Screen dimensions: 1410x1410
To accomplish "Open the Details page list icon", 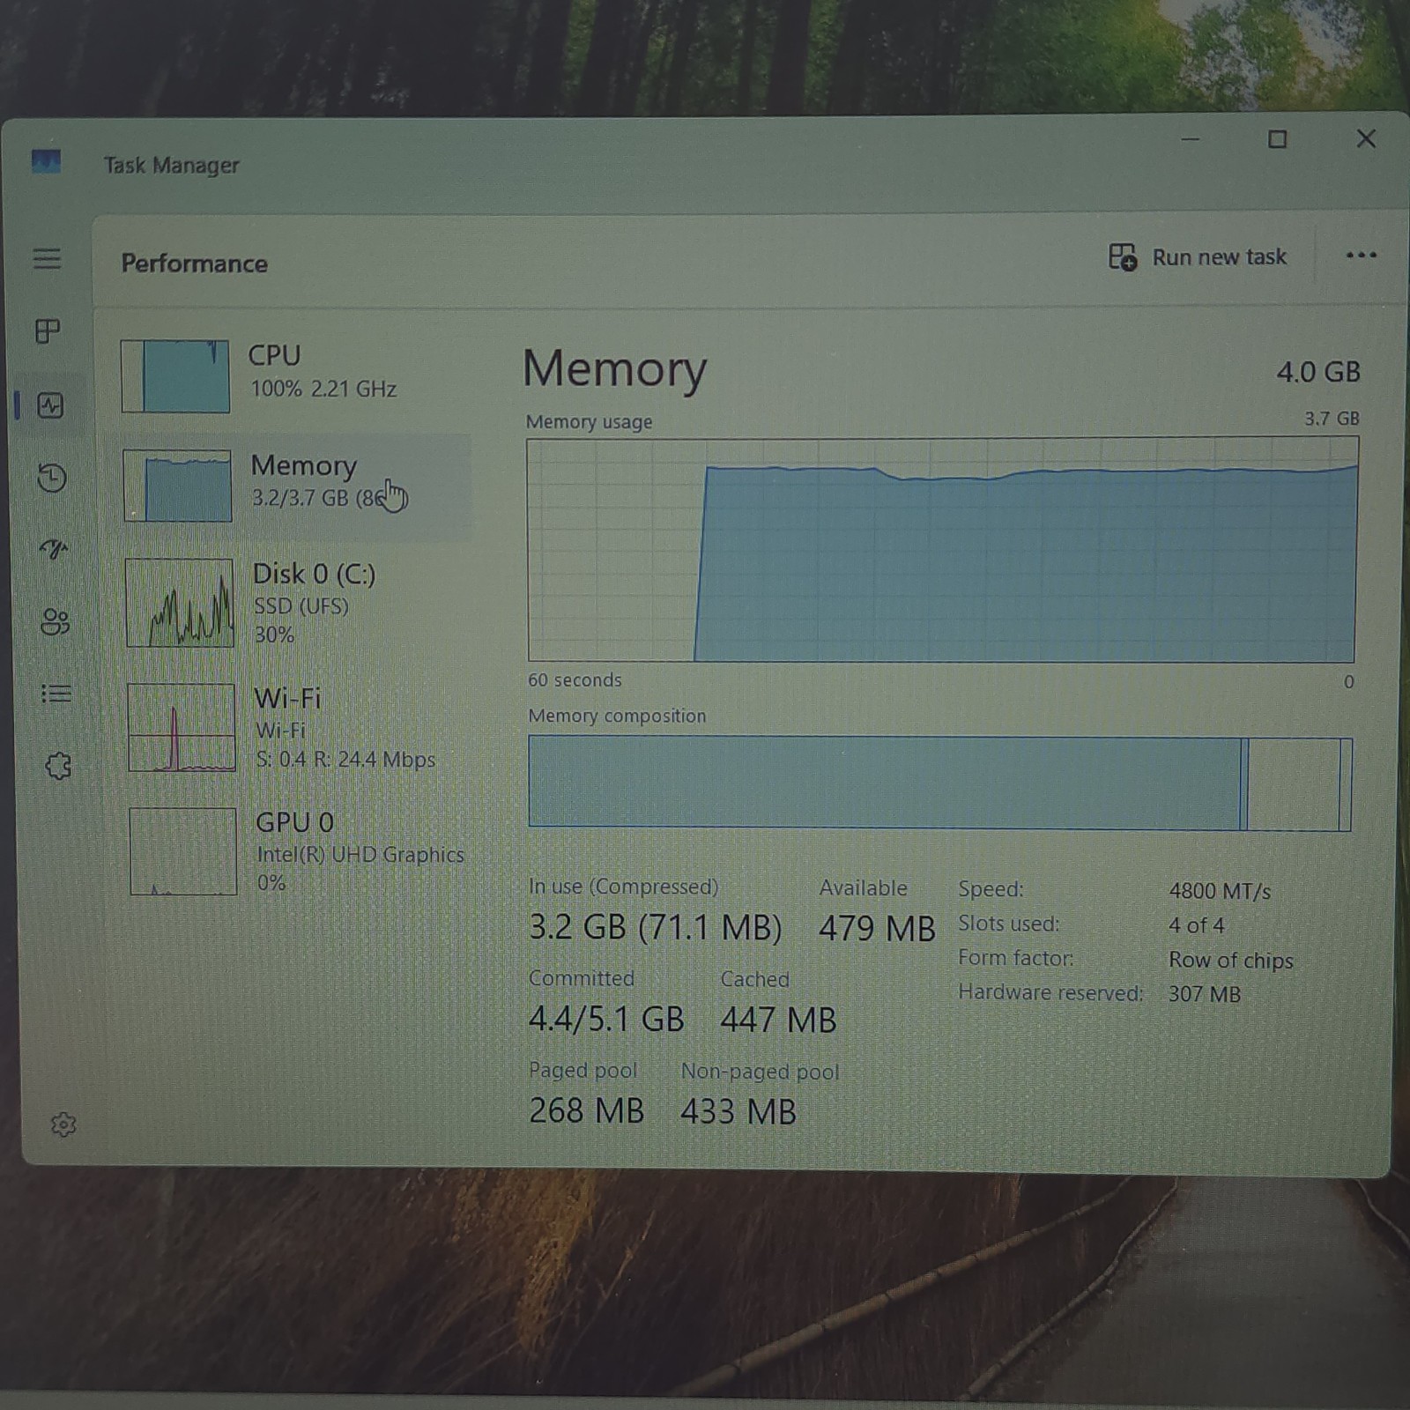I will (x=56, y=694).
